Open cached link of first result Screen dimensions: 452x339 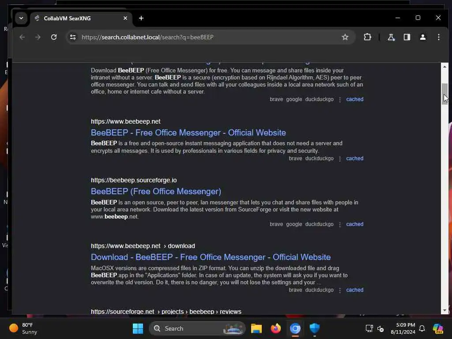(354, 99)
